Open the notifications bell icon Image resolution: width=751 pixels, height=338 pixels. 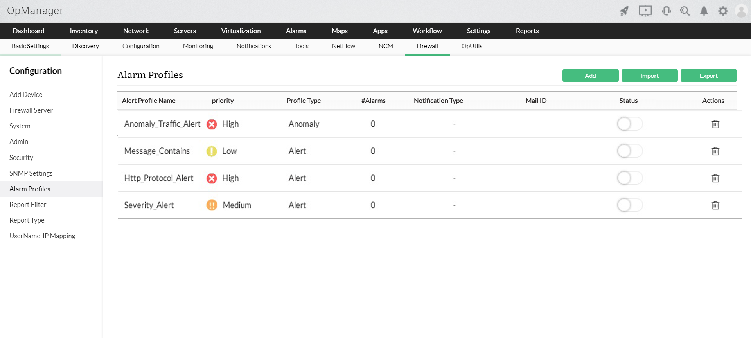704,11
